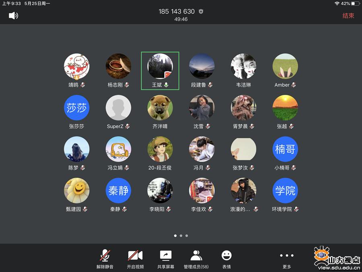Select 浪漫的… black jacket avatar
This screenshot has height=272, width=362.
[x=244, y=190]
